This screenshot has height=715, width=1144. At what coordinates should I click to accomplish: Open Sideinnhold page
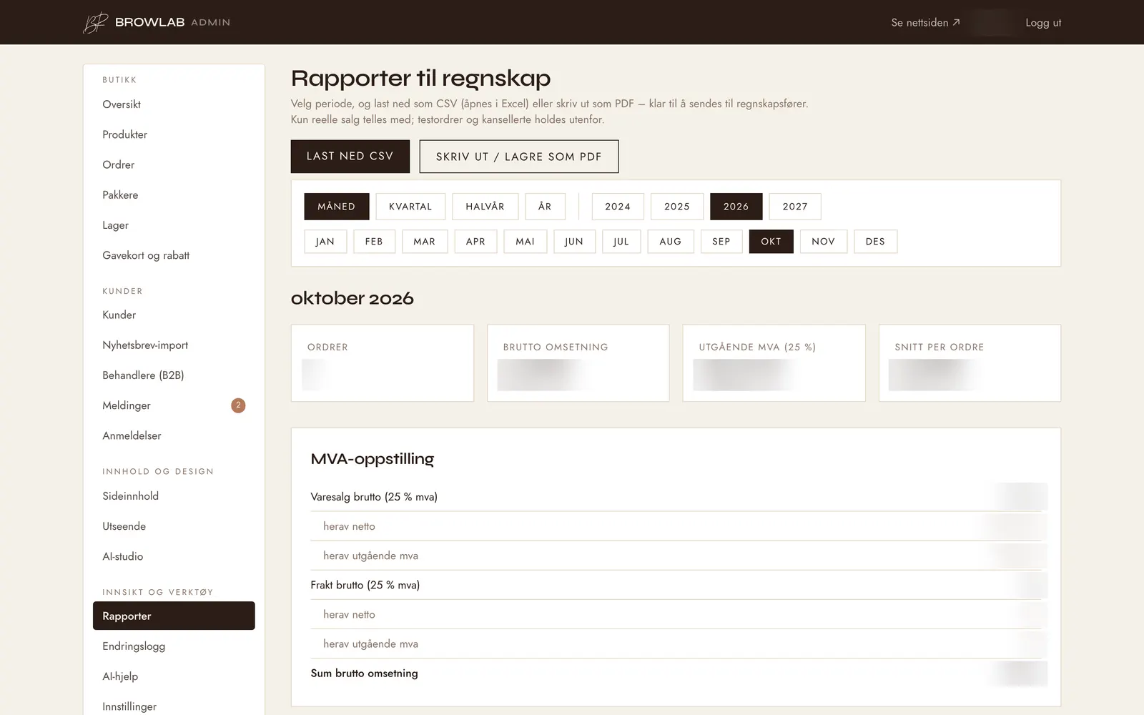click(x=174, y=496)
